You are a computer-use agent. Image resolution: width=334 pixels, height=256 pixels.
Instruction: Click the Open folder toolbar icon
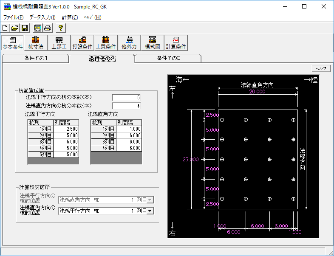(x=15, y=28)
